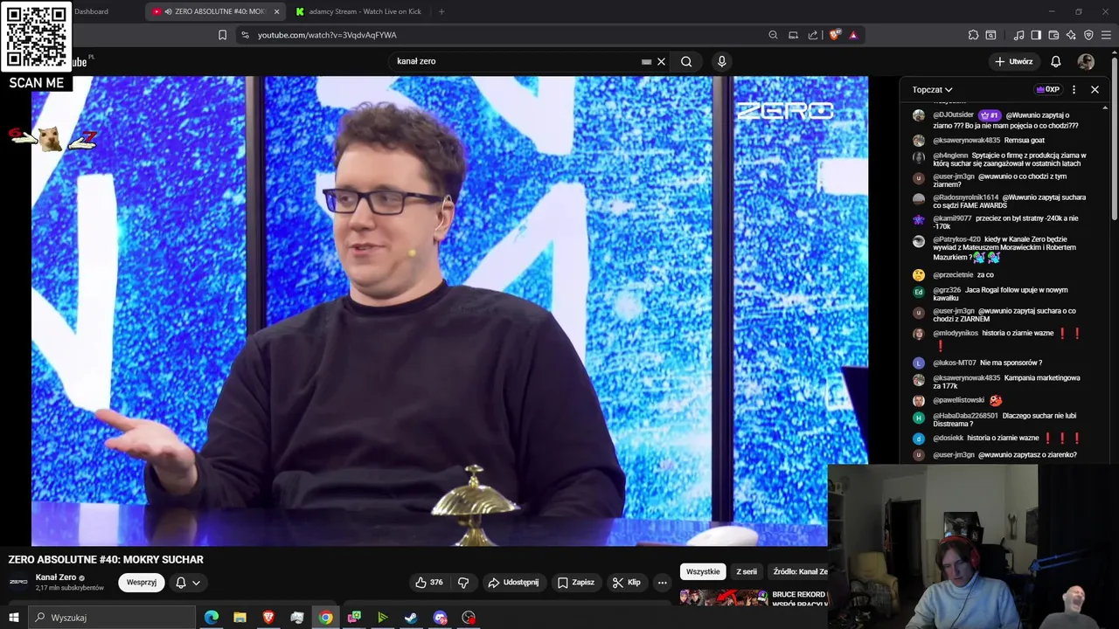Open Microsoft Edge from the taskbar
This screenshot has height=629, width=1119.
212,618
